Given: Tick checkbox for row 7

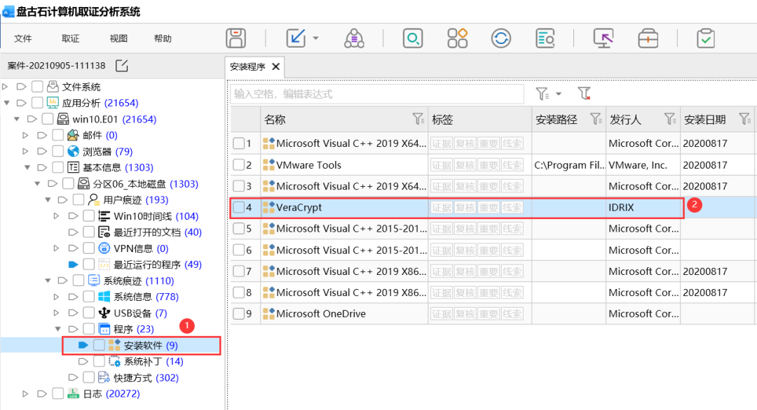Looking at the screenshot, I should coord(238,271).
